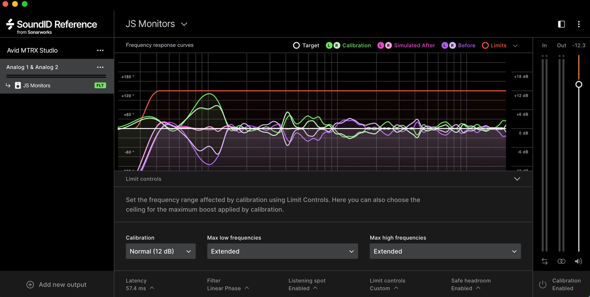Toggle Simulated After left channel curve

click(381, 45)
